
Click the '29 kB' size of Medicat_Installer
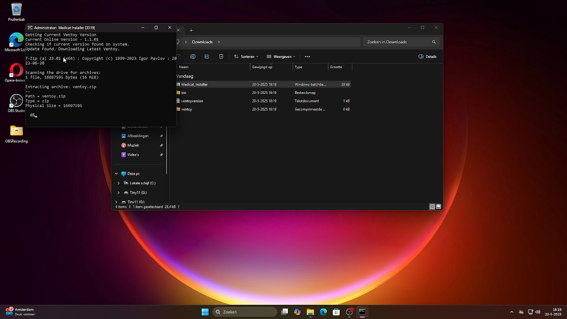point(346,84)
